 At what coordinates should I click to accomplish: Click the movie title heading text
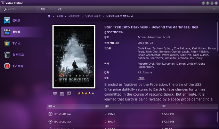tap(151, 30)
